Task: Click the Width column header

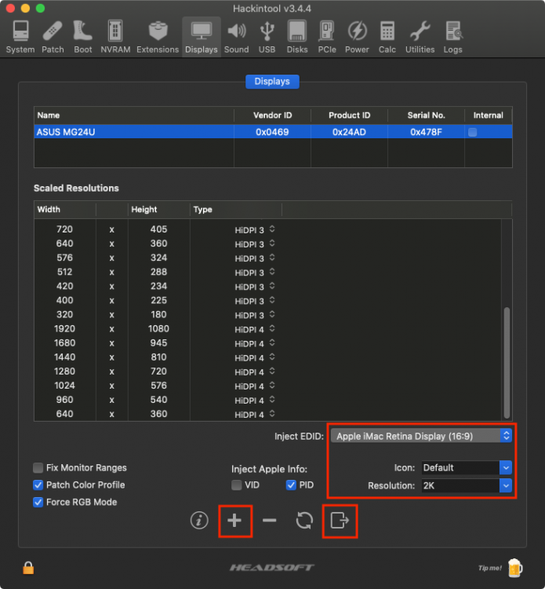Action: pos(65,210)
